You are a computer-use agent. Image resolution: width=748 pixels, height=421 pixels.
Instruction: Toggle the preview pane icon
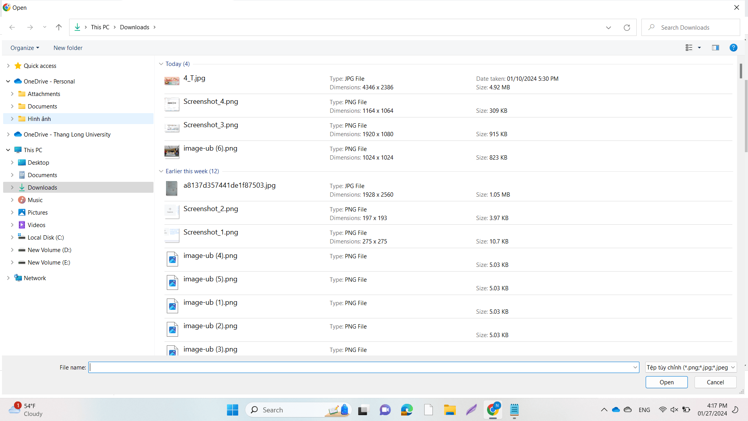(x=715, y=48)
